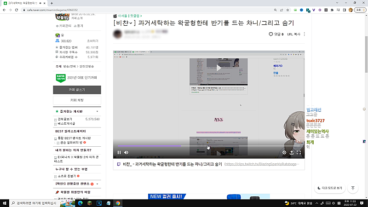Open the clips.twitch.tv clip link
Image resolution: width=368 pixels, height=207 pixels.
tap(264, 164)
